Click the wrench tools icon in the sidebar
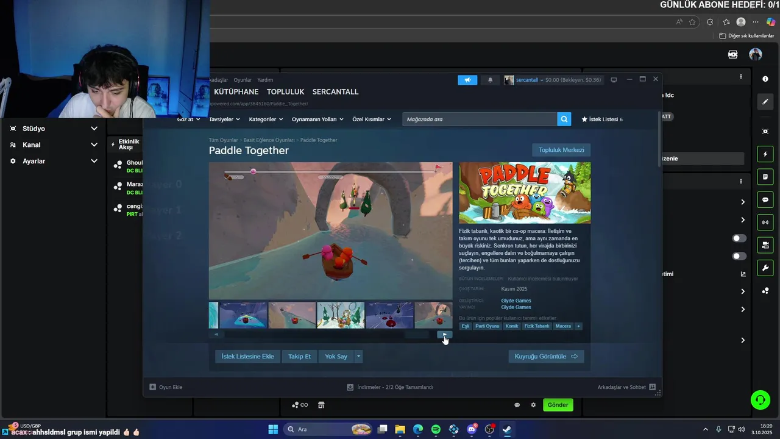This screenshot has height=439, width=780. click(x=765, y=268)
